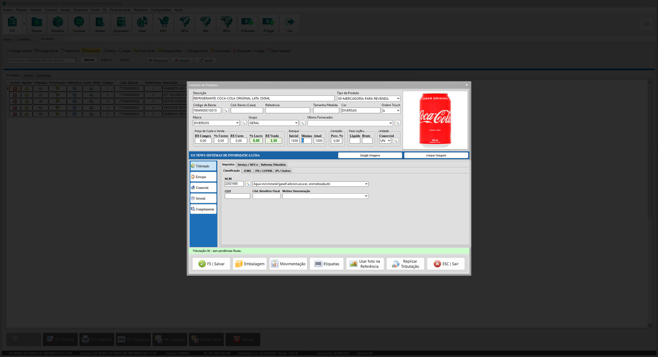This screenshot has width=658, height=357.
Task: Open Orçamento from the main toolbar
Action: [121, 24]
